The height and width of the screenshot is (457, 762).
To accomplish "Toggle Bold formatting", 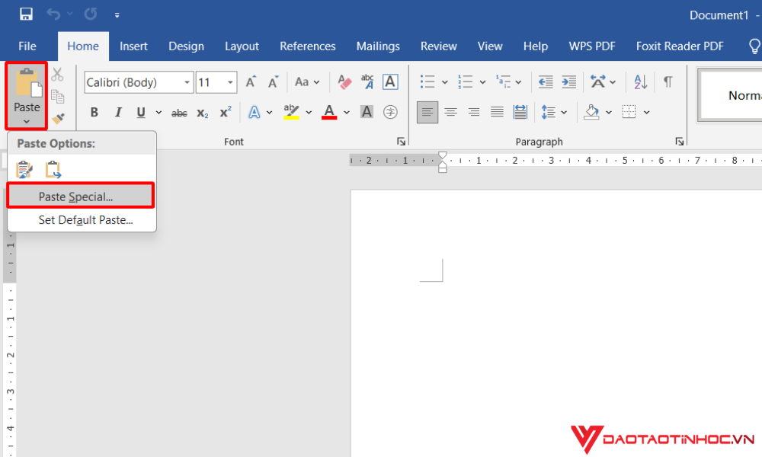I will click(94, 112).
